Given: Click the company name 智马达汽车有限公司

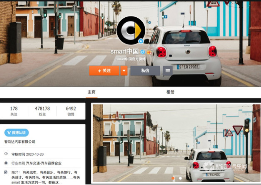Looking at the screenshot, I should pyautogui.click(x=20, y=142).
